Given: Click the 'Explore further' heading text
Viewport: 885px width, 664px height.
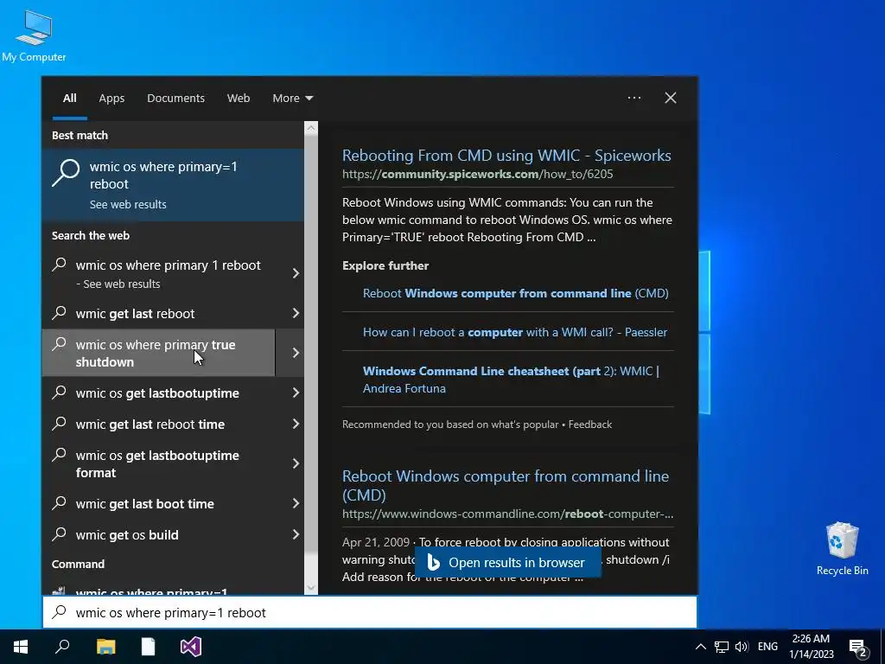Looking at the screenshot, I should coord(385,265).
